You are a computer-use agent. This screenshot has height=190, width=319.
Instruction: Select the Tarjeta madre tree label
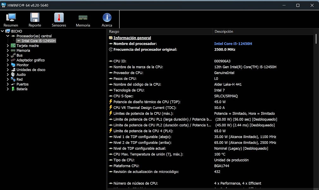[x=28, y=46]
